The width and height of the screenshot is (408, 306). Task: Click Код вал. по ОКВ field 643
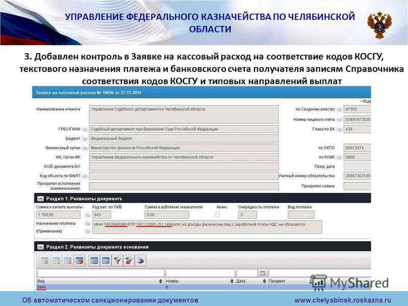click(101, 215)
